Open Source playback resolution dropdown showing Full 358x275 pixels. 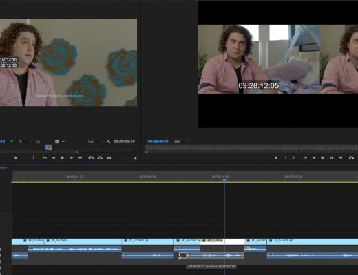click(x=95, y=142)
